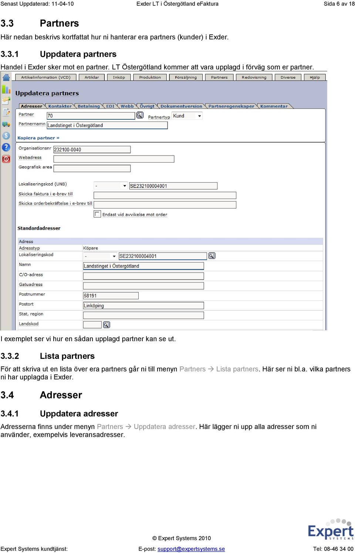The image size is (355, 553).
Task: Open the table-with-pencil sidebar icon
Action: pyautogui.click(x=6, y=112)
